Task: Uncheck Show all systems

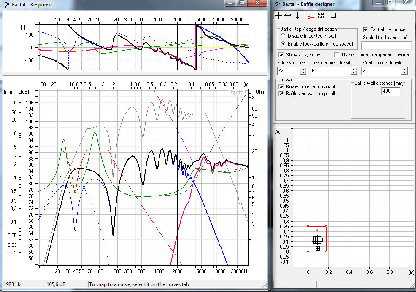Action: [x=281, y=55]
